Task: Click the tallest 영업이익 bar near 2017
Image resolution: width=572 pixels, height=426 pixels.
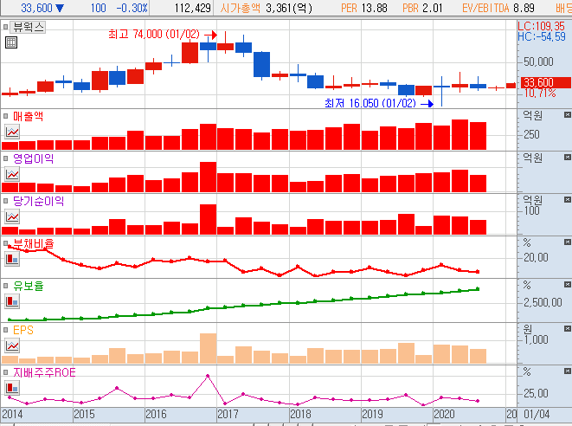Action: 209,177
